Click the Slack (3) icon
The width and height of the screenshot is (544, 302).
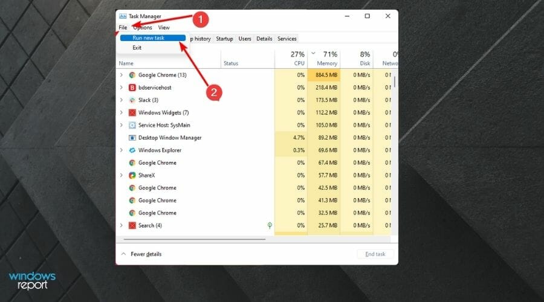132,100
